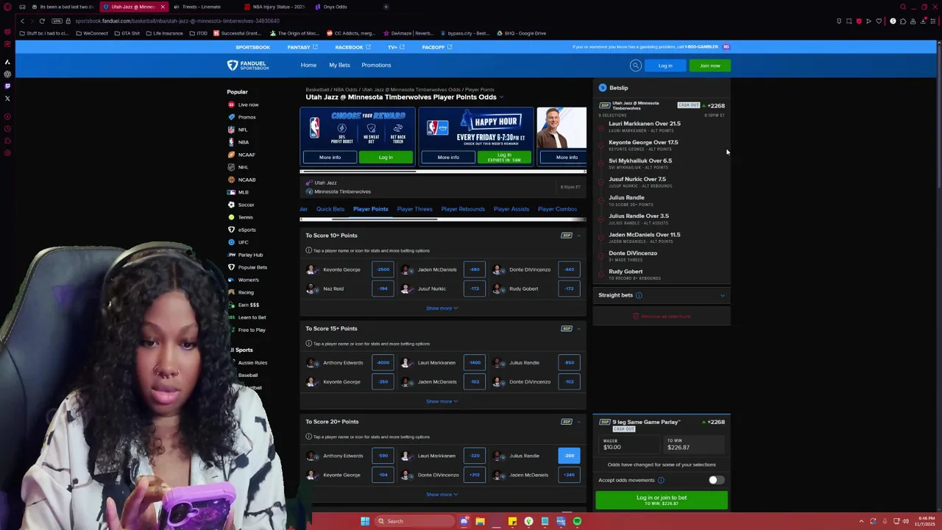The image size is (942, 530).
Task: Remove Rudy Gobert rebounds leg
Action: [x=601, y=275]
